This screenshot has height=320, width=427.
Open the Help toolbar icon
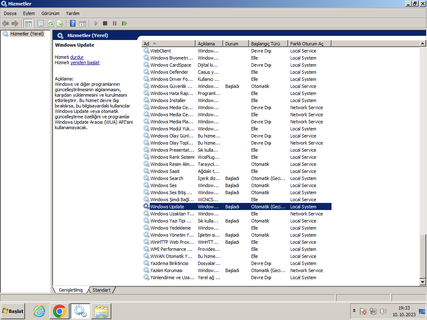pos(73,23)
